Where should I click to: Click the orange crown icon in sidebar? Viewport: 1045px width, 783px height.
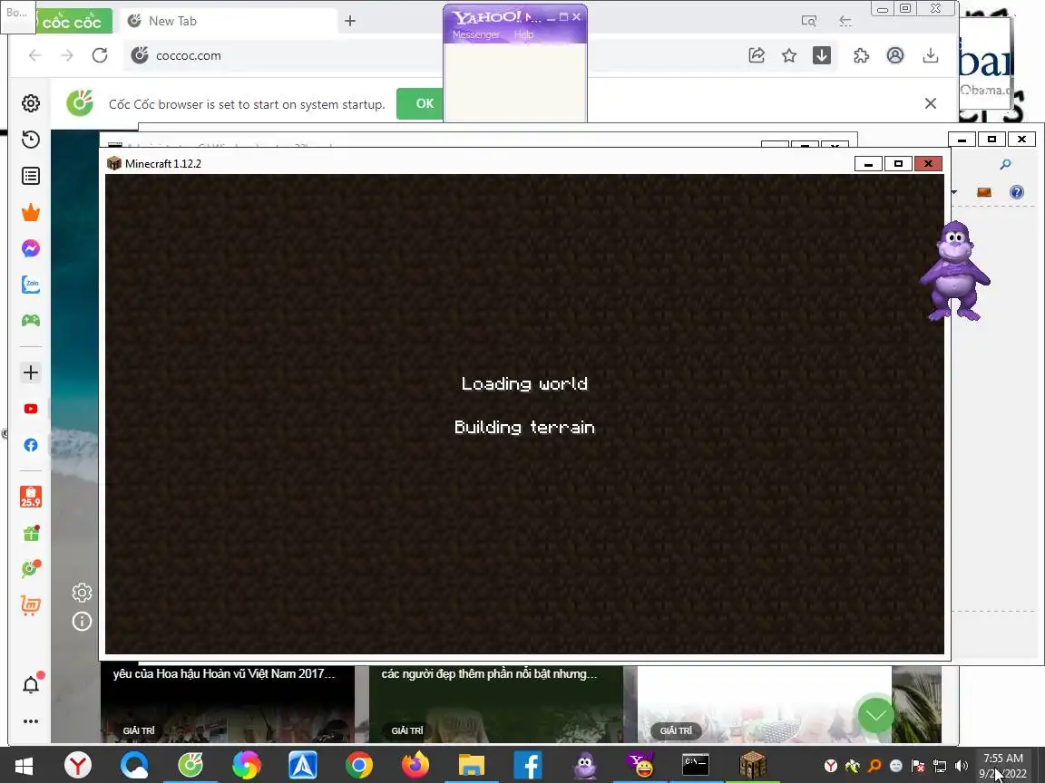[31, 212]
